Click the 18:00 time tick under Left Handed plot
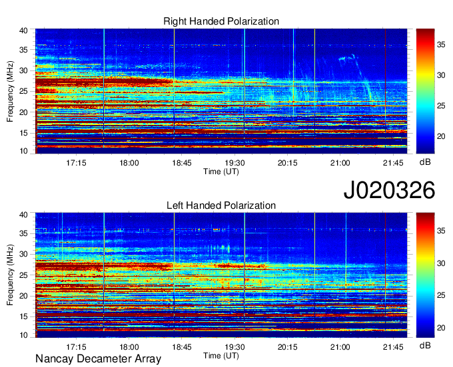This screenshot has height=367, width=453. click(x=129, y=347)
